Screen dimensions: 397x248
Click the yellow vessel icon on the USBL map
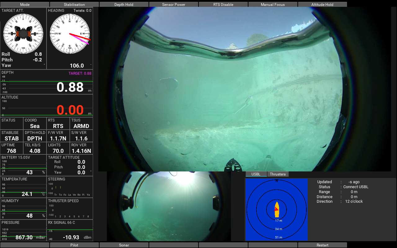277,210
